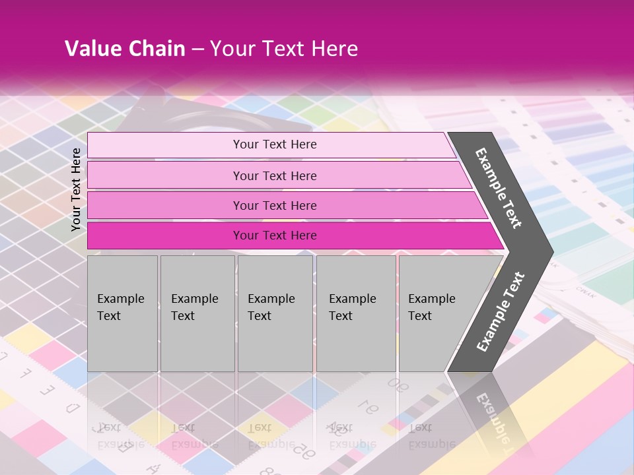The width and height of the screenshot is (634, 475).
Task: Select the second pink 'Your Text Here' bar
Action: pos(279,175)
